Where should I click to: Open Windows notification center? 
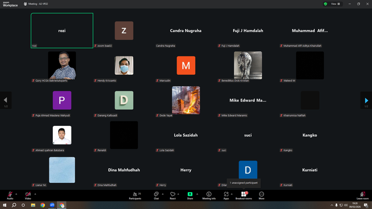[x=366, y=205]
